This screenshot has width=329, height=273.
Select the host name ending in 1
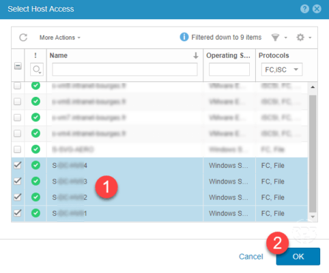70,214
